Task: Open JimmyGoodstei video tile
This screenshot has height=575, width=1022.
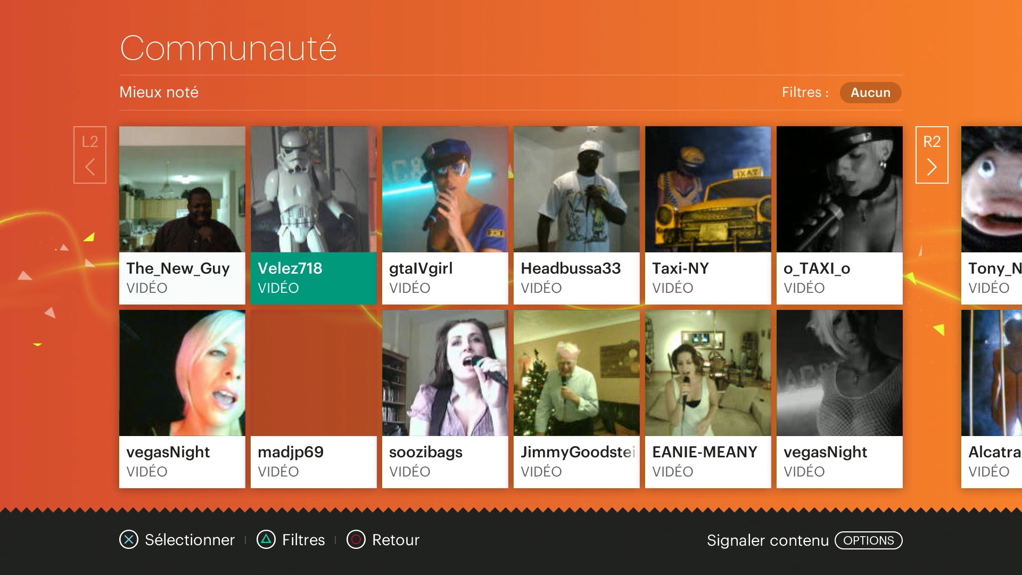Action: 576,398
